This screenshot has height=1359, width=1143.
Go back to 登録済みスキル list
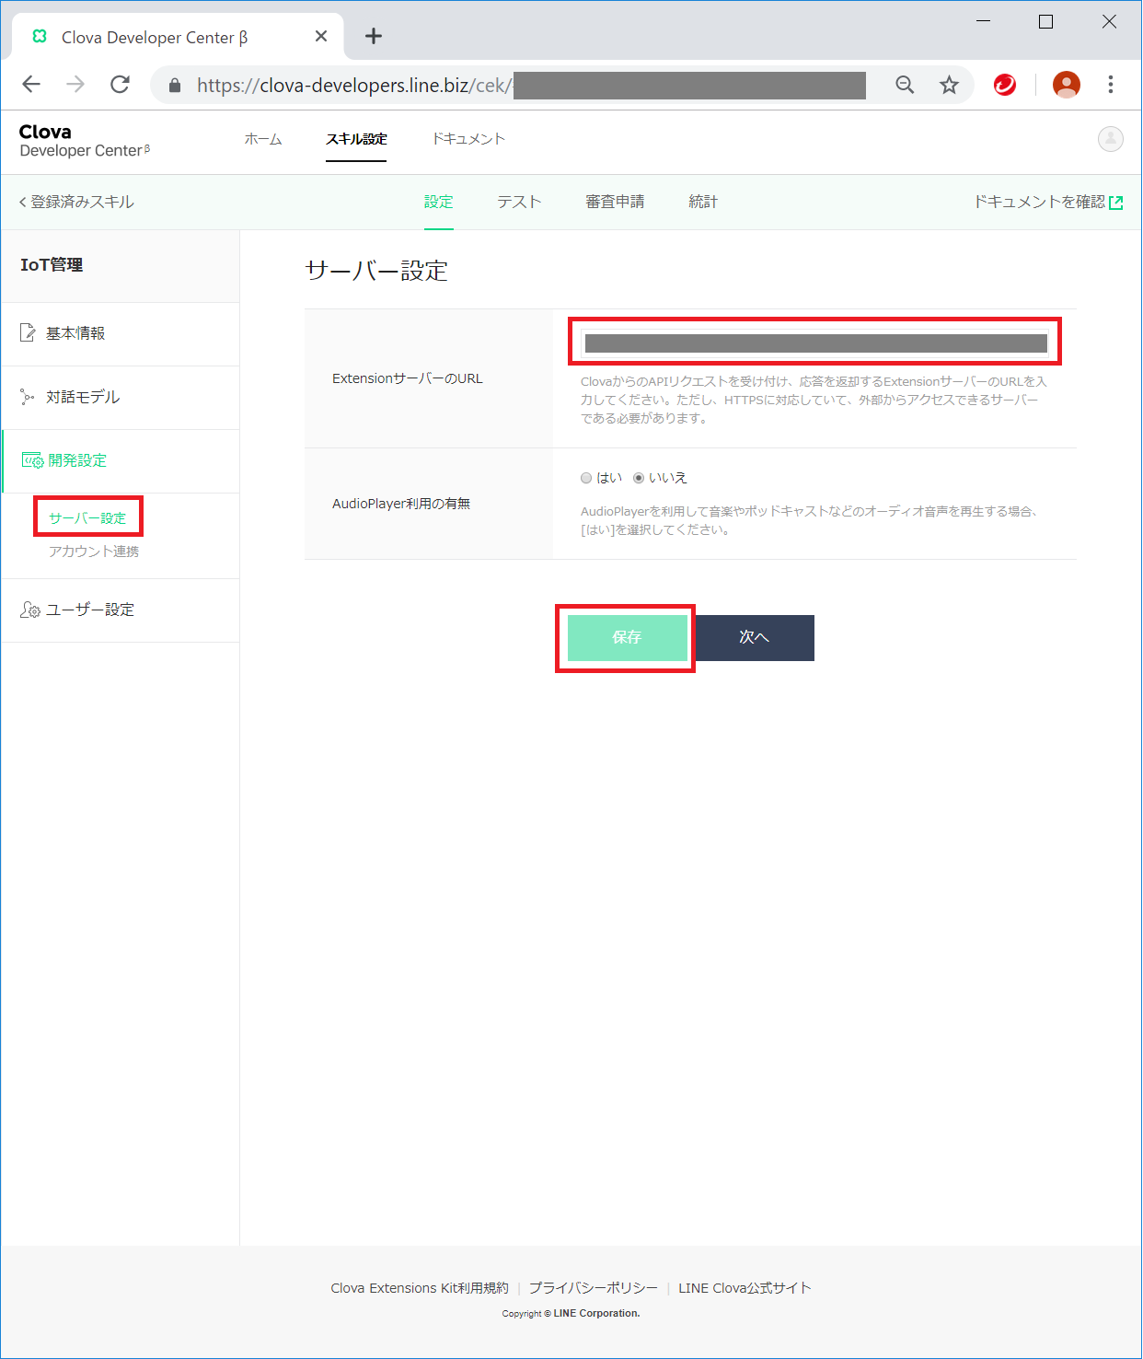point(77,202)
